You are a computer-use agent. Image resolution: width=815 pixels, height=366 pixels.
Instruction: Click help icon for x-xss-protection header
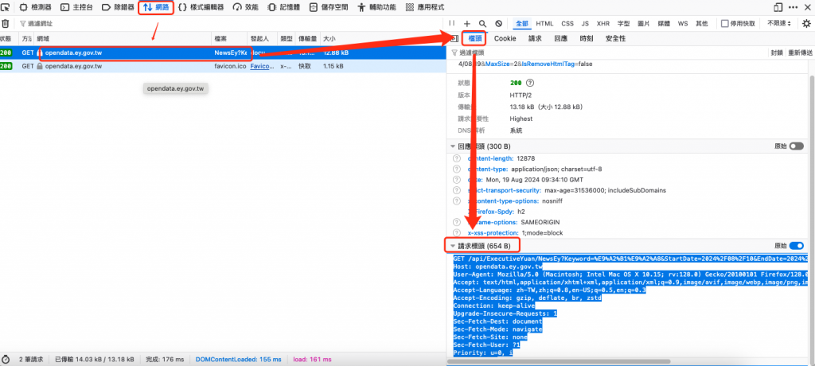457,233
